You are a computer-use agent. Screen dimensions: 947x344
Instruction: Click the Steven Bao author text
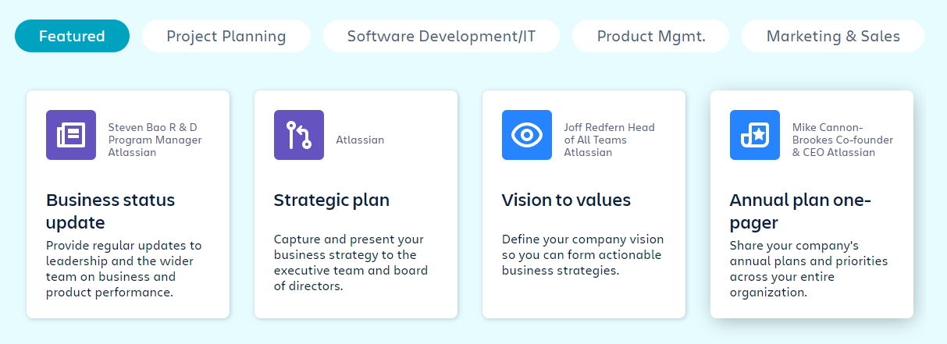point(155,140)
